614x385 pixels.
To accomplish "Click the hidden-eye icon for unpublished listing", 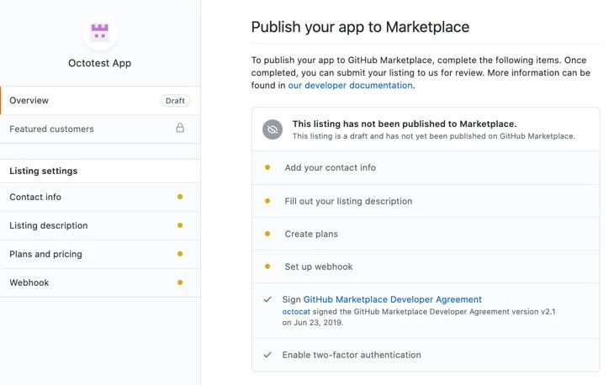I will [273, 129].
